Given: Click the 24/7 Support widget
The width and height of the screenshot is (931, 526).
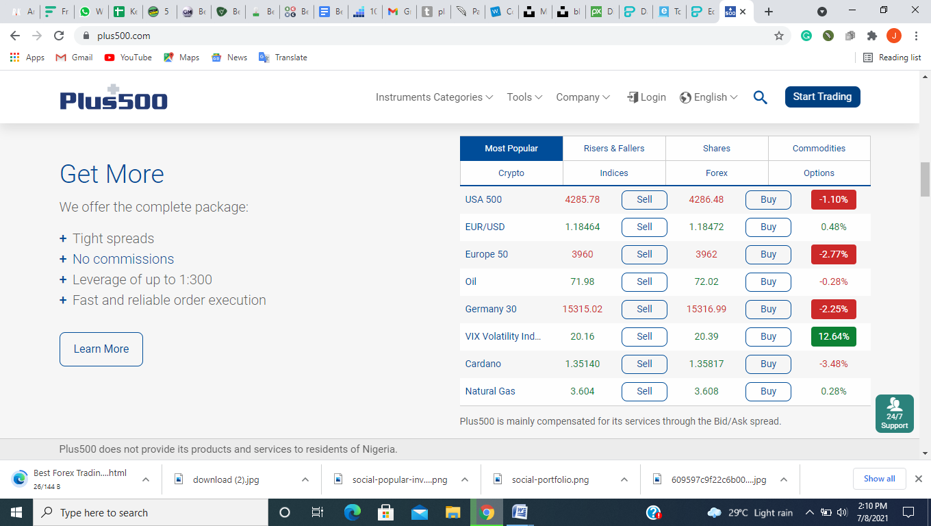Looking at the screenshot, I should pyautogui.click(x=894, y=414).
